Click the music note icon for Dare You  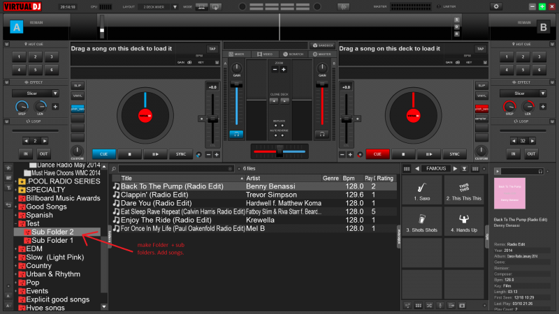(x=116, y=203)
